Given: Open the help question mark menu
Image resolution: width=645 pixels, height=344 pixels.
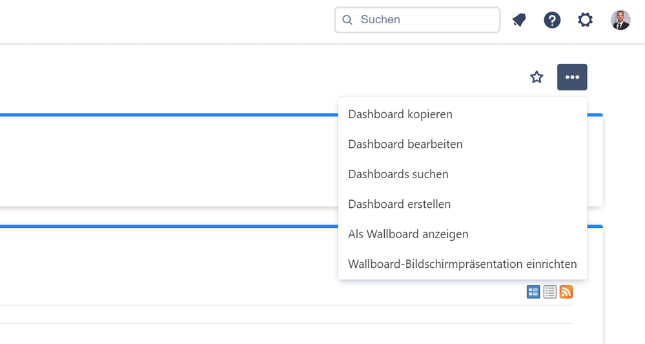Looking at the screenshot, I should (x=552, y=20).
